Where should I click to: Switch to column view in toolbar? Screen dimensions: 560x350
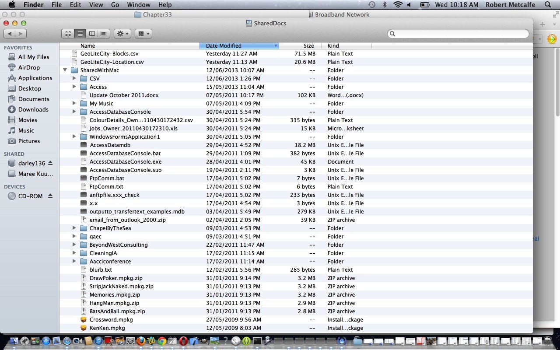[x=92, y=34]
